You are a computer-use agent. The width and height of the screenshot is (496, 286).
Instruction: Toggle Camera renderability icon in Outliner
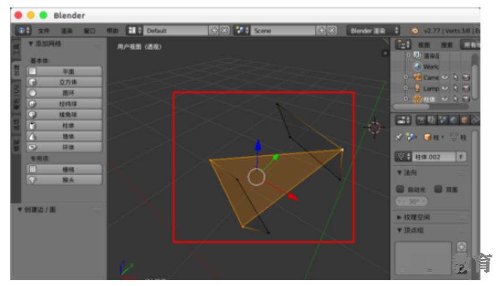click(x=466, y=77)
